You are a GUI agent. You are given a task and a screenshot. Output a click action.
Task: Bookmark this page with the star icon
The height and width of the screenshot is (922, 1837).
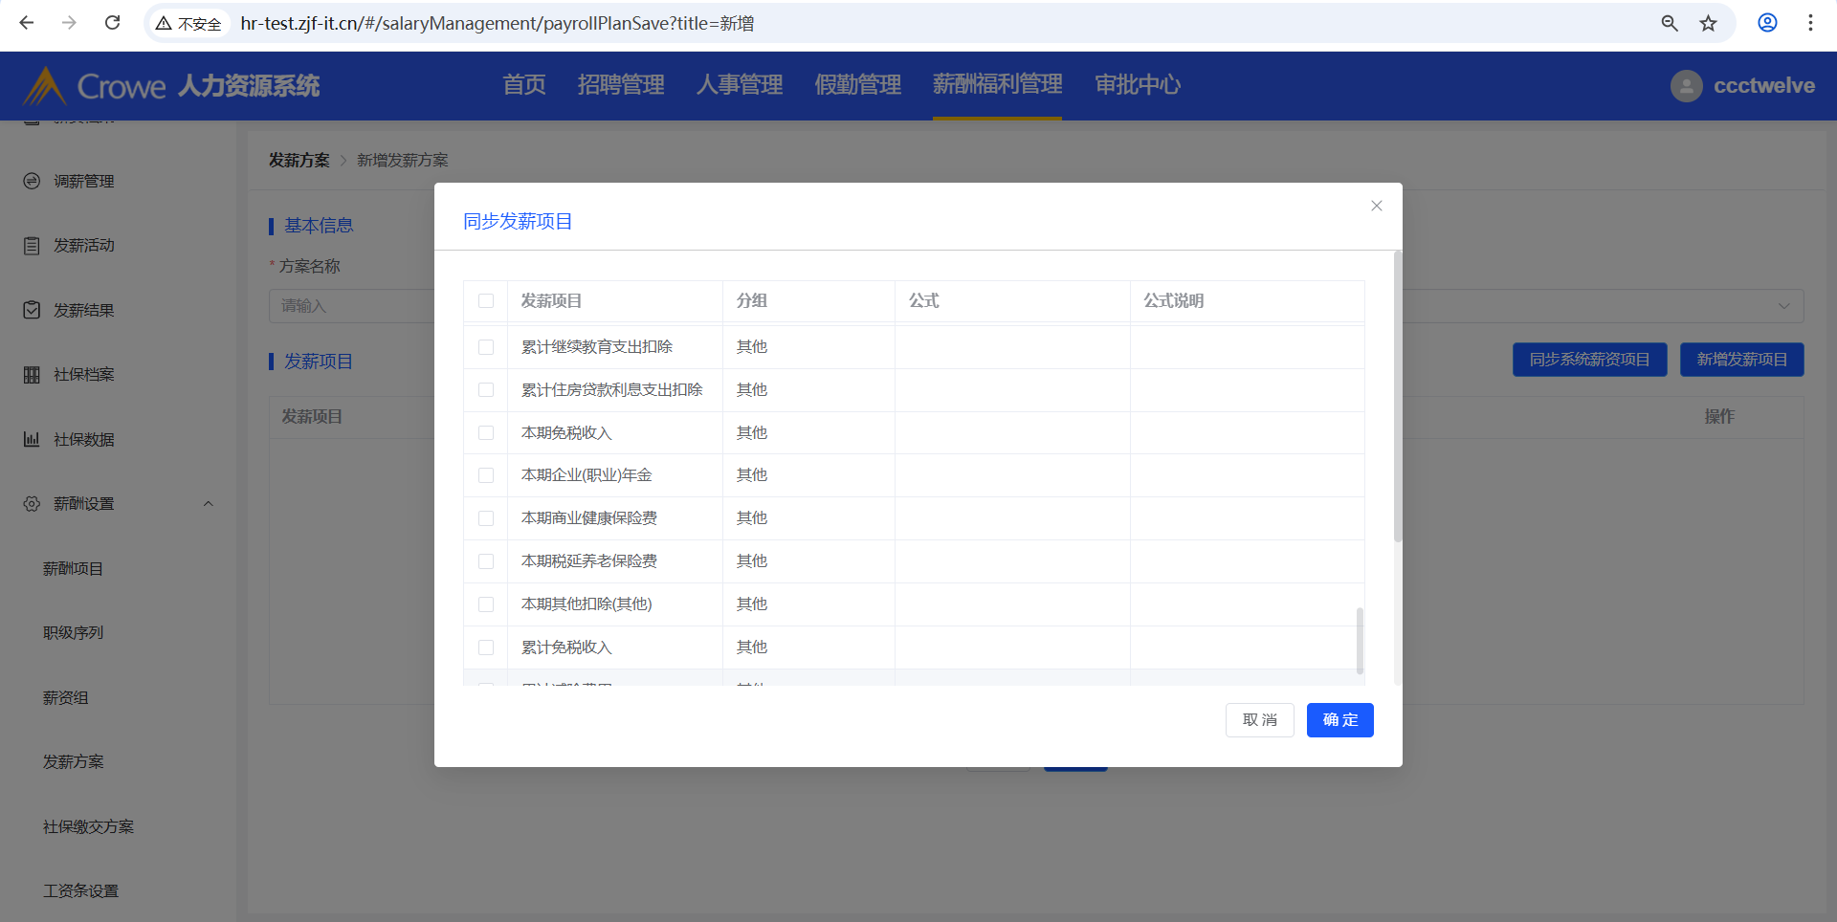1708,23
